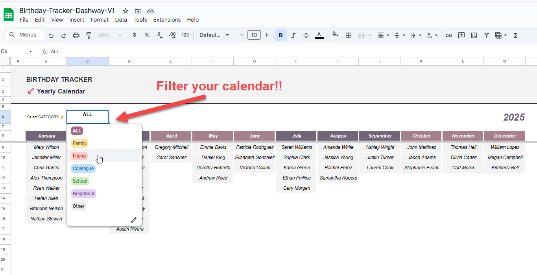Screen dimensions: 537x275
Task: Choose Friend from category dropdown list
Action: tap(79, 156)
